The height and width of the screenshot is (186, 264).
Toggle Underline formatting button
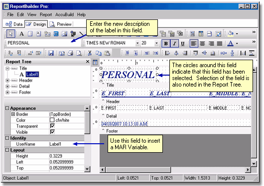(183, 44)
